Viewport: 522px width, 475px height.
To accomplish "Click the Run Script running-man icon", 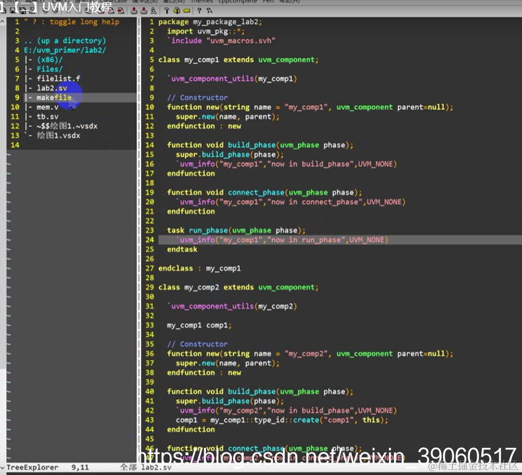I will [153, 11].
